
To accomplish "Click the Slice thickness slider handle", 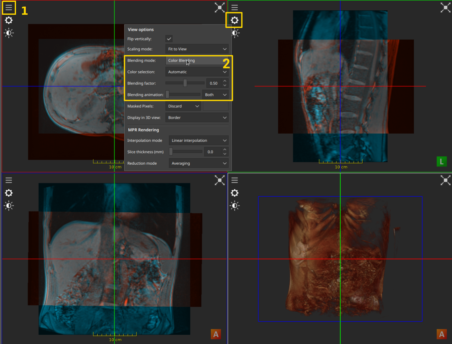I will (x=171, y=152).
